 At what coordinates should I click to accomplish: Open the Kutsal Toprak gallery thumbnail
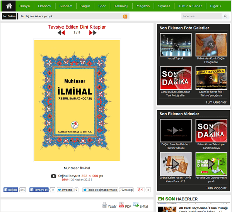pyautogui.click(x=176, y=45)
